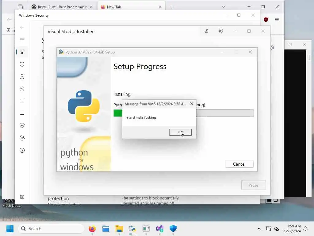Open Virus & threat protection shield icon
The height and width of the screenshot is (236, 314).
click(22, 64)
